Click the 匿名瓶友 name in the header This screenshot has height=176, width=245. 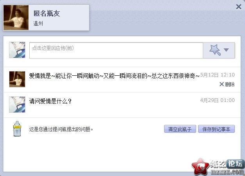pos(47,13)
